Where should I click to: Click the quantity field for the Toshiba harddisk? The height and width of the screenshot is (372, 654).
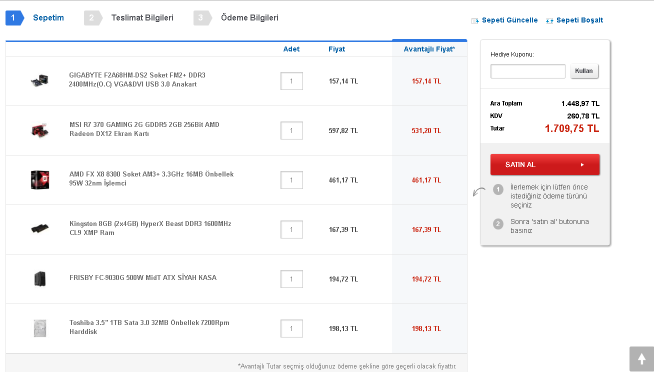291,328
